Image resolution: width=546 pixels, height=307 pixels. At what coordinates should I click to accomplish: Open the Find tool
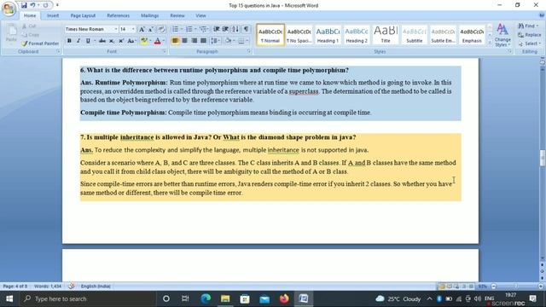click(x=528, y=26)
